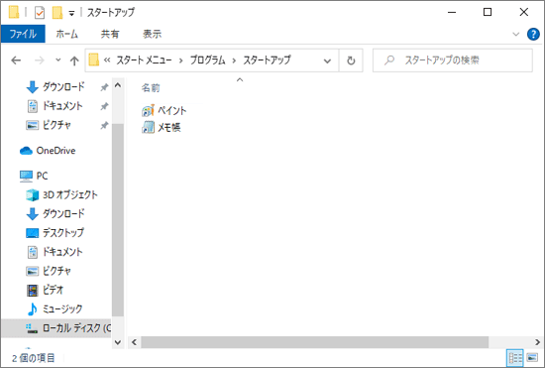This screenshot has height=368, width=545.
Task: Click the pin icon beside pinned ピクチャ
Action: pos(104,126)
